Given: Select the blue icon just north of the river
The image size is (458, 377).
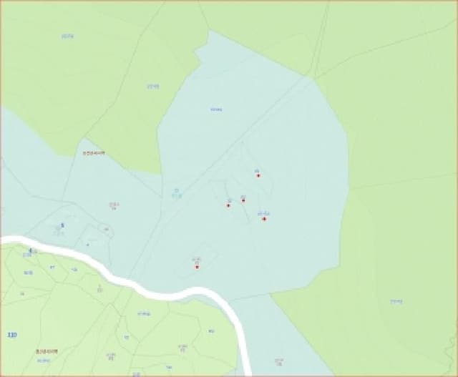Looking at the screenshot, I should pyautogui.click(x=62, y=225).
